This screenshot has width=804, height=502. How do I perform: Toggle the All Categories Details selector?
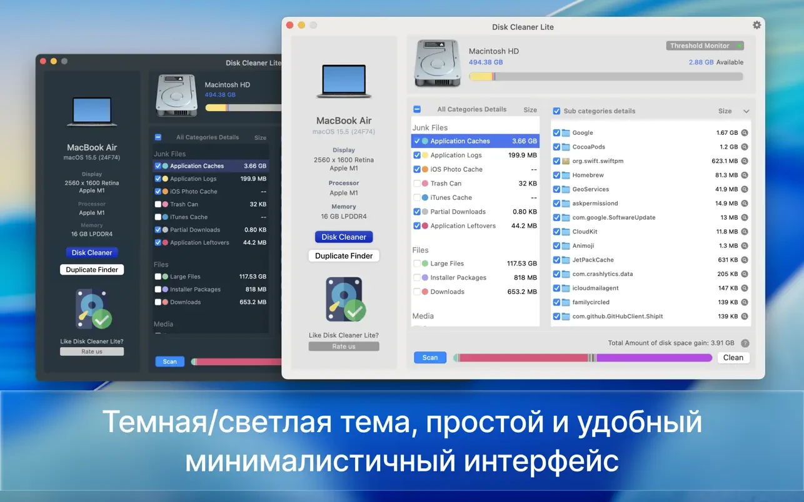(x=417, y=109)
